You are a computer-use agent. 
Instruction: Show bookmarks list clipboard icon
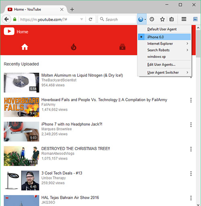coord(172,19)
